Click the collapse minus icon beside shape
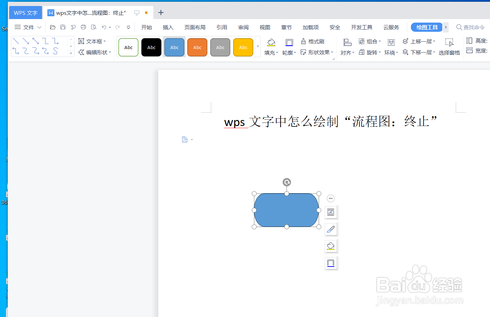Viewport: 490px width, 317px height. pos(331,198)
